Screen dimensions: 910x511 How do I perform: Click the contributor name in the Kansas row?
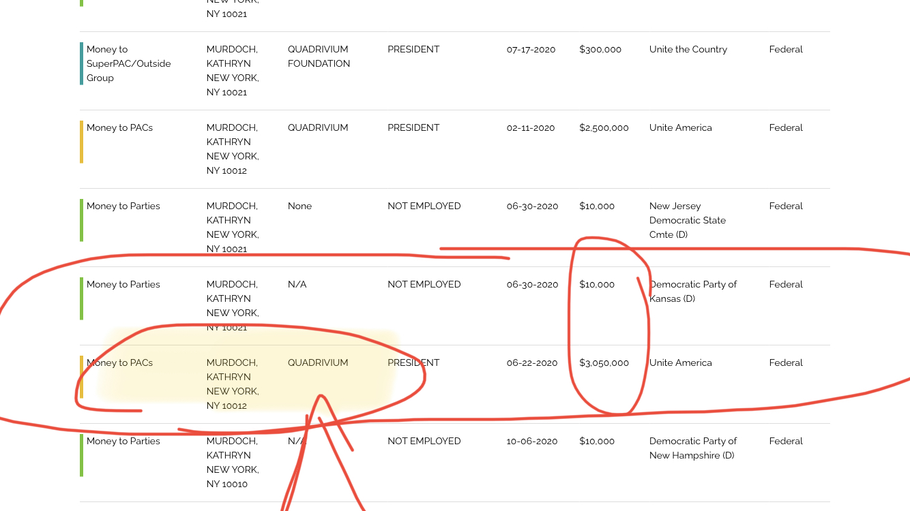point(232,292)
